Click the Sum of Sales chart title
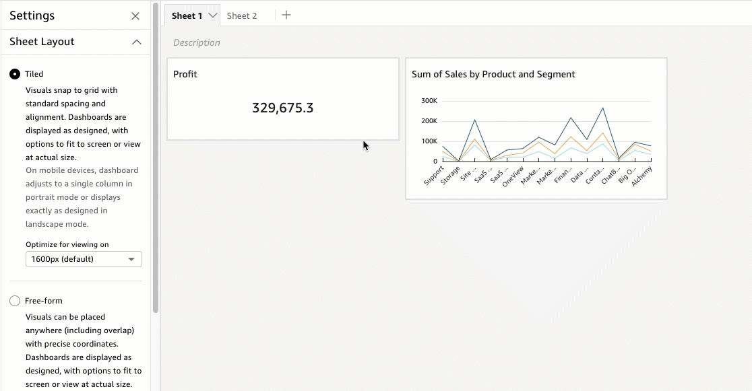752x391 pixels. tap(493, 74)
